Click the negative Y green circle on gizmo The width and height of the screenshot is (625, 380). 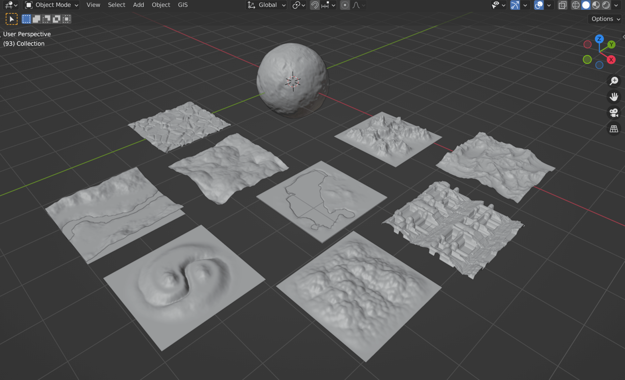click(x=587, y=59)
